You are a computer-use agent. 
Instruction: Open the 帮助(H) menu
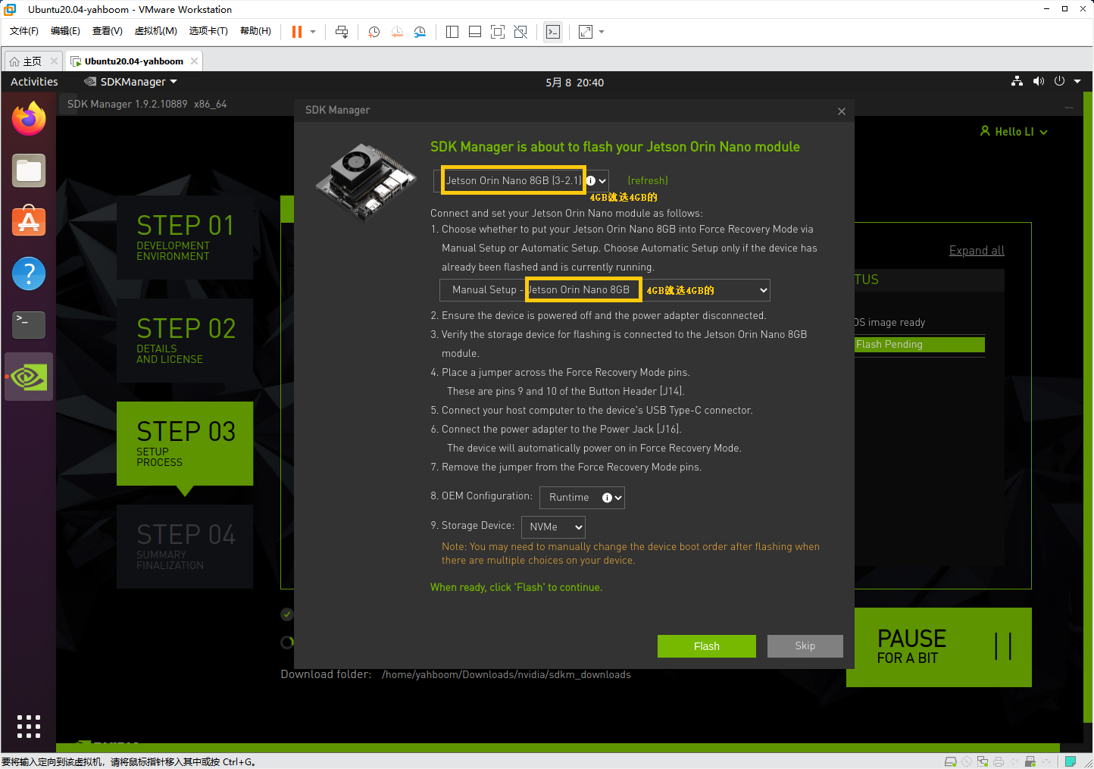[x=255, y=31]
